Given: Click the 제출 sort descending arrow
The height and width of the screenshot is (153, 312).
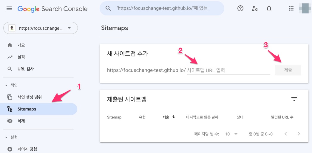Looking at the screenshot, I should [174, 117].
